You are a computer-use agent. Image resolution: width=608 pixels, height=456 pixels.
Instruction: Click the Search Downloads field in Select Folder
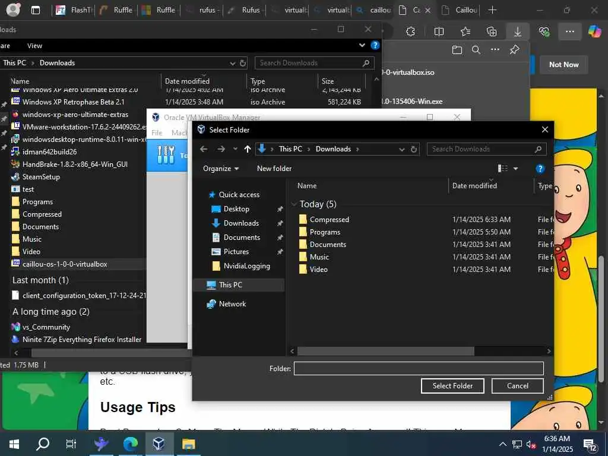coord(486,149)
